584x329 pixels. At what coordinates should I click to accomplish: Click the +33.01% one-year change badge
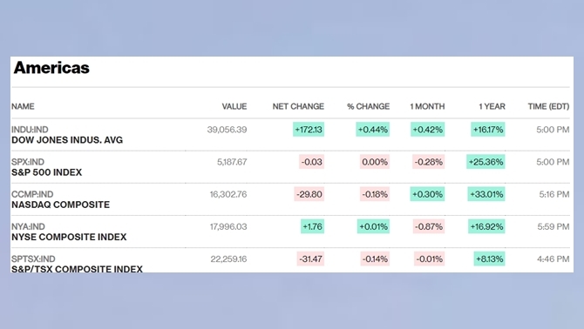[486, 194]
